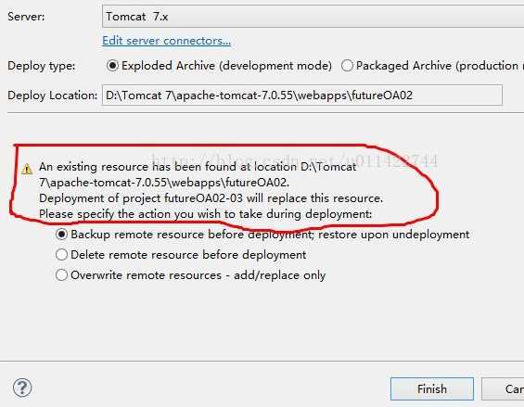Image resolution: width=524 pixels, height=407 pixels.
Task: Click the Server: label
Action: point(26,17)
